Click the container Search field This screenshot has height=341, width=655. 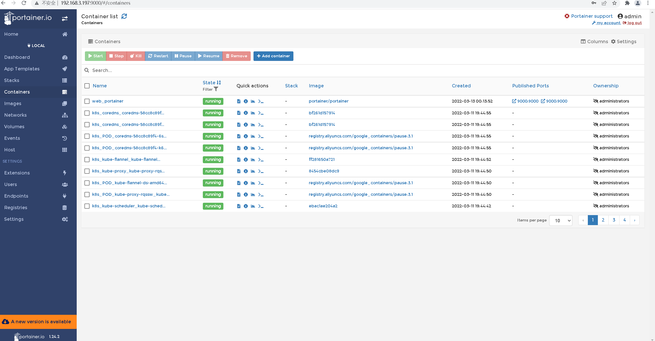point(232,70)
